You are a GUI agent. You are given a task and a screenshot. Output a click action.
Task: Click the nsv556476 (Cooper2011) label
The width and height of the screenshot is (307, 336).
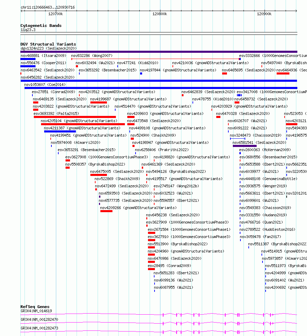click(43, 63)
